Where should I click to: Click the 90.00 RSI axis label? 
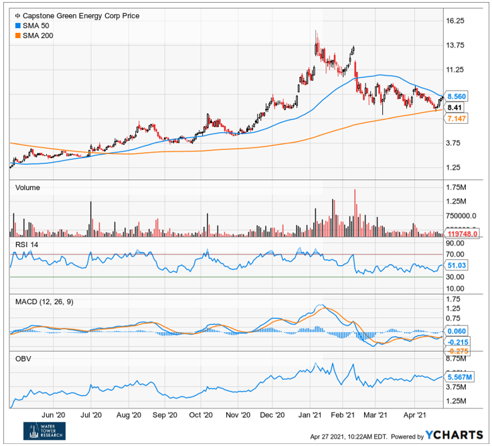(x=455, y=243)
